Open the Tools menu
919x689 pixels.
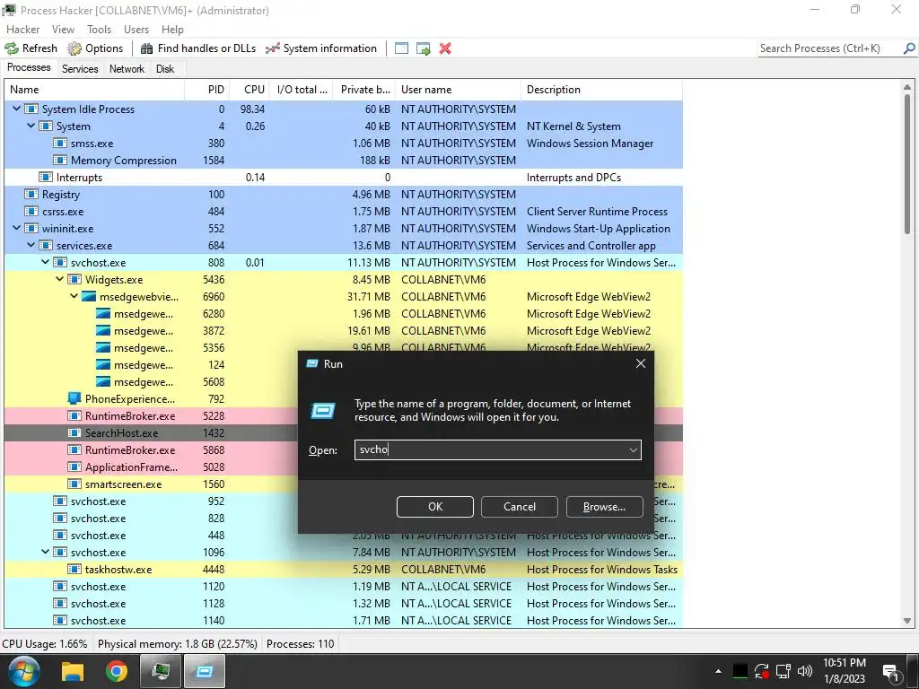click(x=99, y=30)
